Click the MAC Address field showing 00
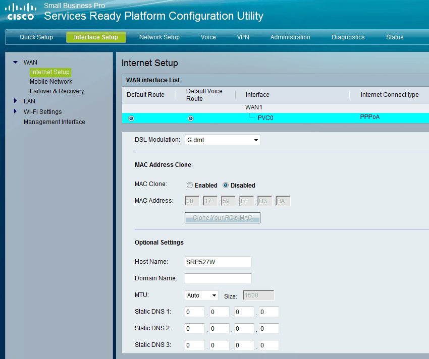 pos(192,201)
